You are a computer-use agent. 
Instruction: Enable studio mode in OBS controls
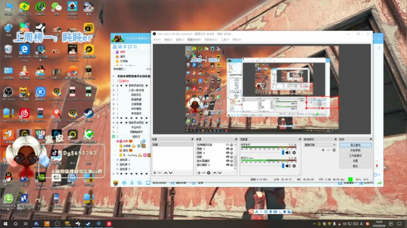(x=356, y=156)
